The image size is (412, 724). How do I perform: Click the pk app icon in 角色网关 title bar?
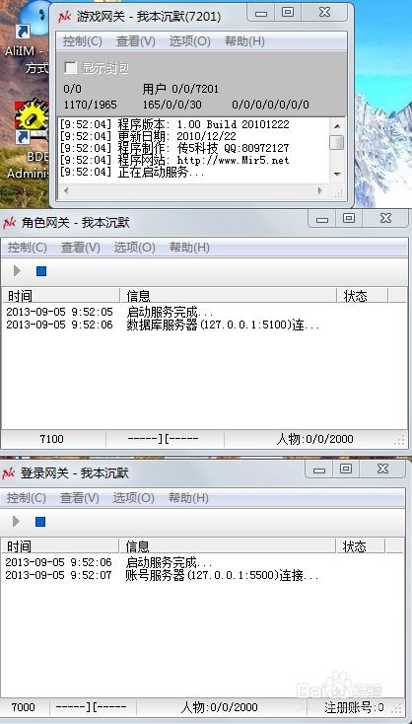9,223
